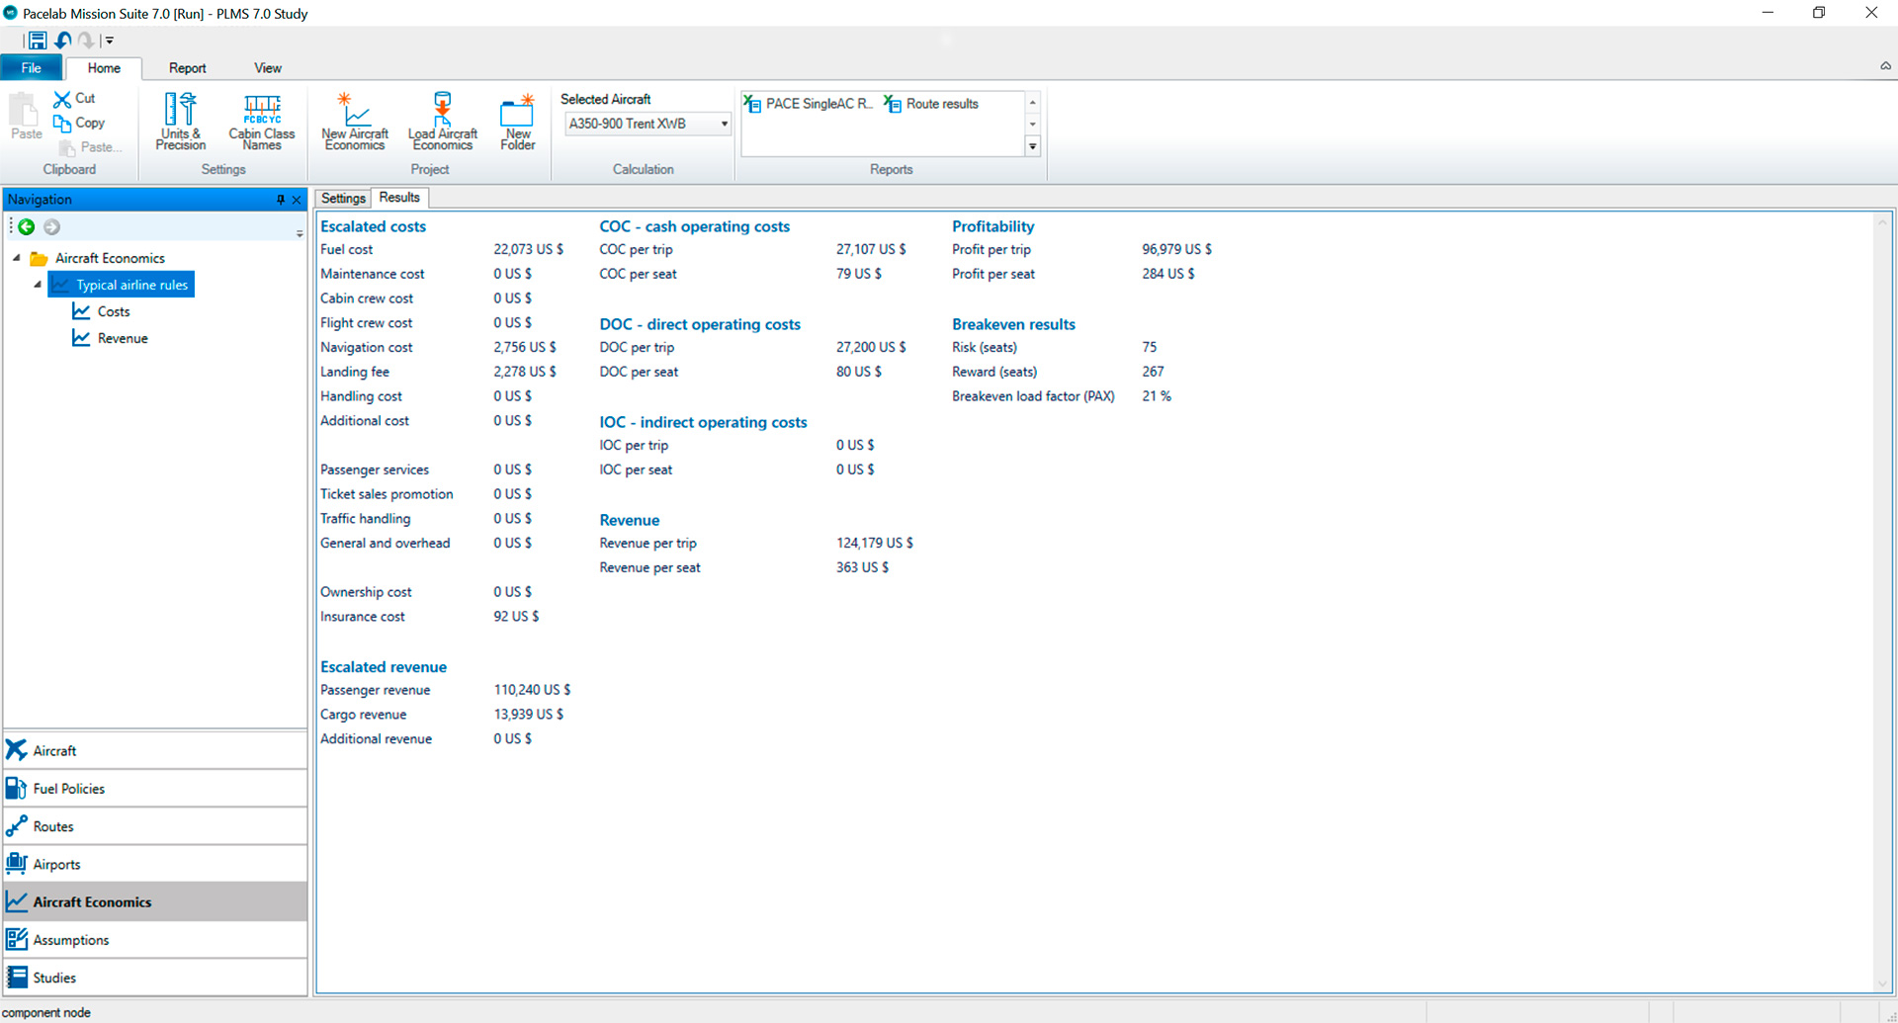Expand the Reports gallery more arrow
Image resolution: width=1898 pixels, height=1023 pixels.
pos(1032,146)
